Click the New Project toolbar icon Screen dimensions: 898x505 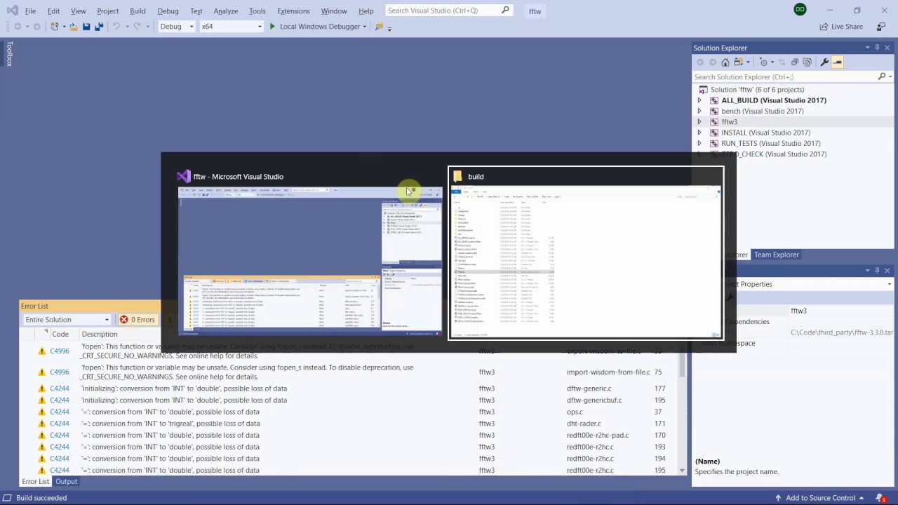pos(54,27)
